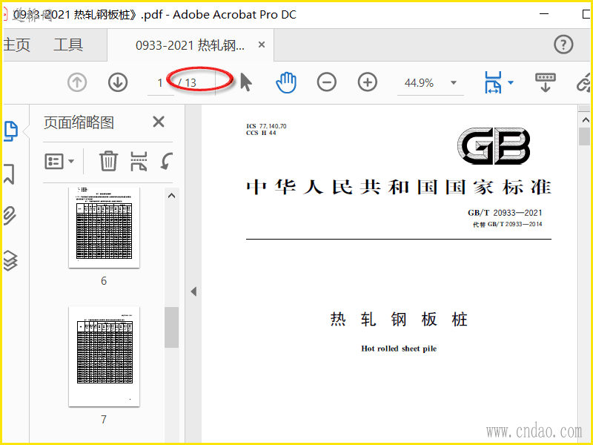Viewport: 593px width, 445px height.
Task: Open the attachments paperclip sidebar icon
Action: [x=10, y=216]
